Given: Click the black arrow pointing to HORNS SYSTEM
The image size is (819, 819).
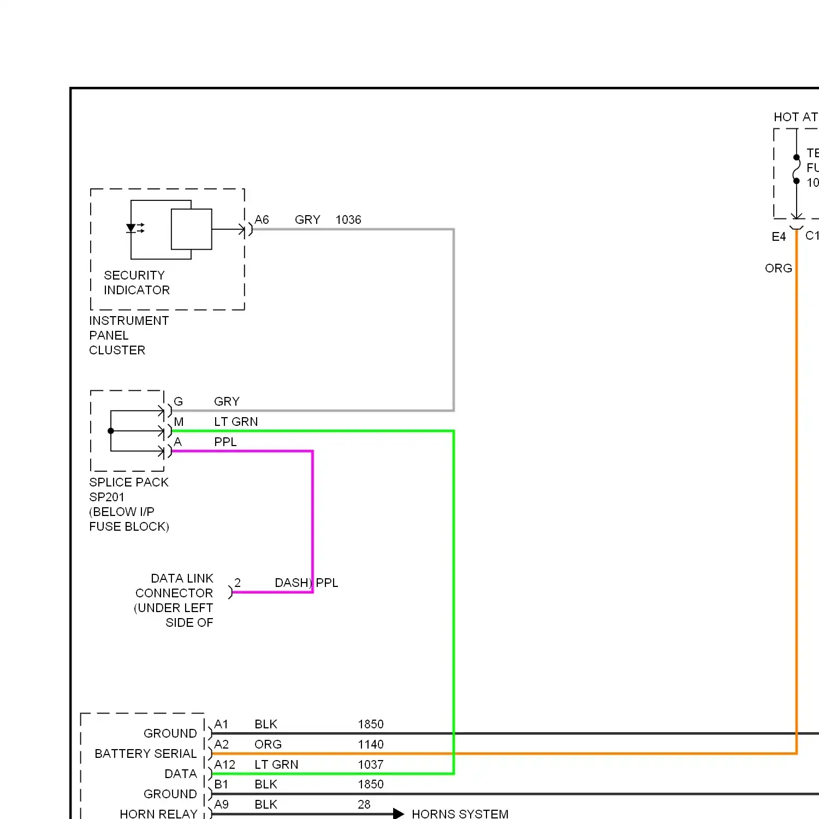Looking at the screenshot, I should click(x=399, y=814).
